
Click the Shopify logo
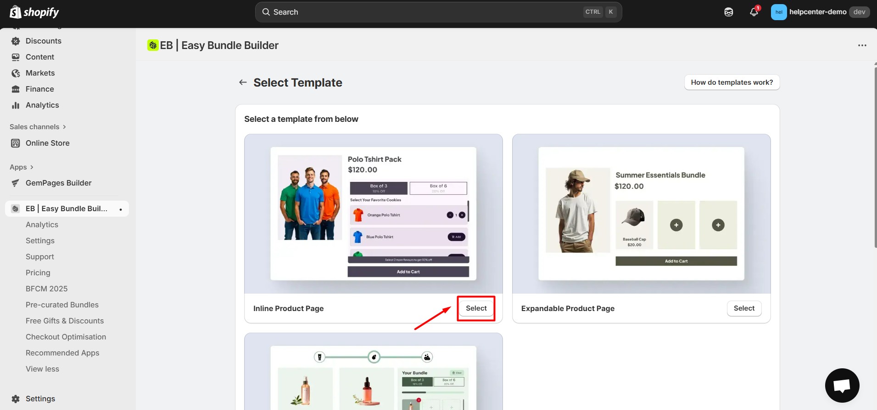point(34,12)
